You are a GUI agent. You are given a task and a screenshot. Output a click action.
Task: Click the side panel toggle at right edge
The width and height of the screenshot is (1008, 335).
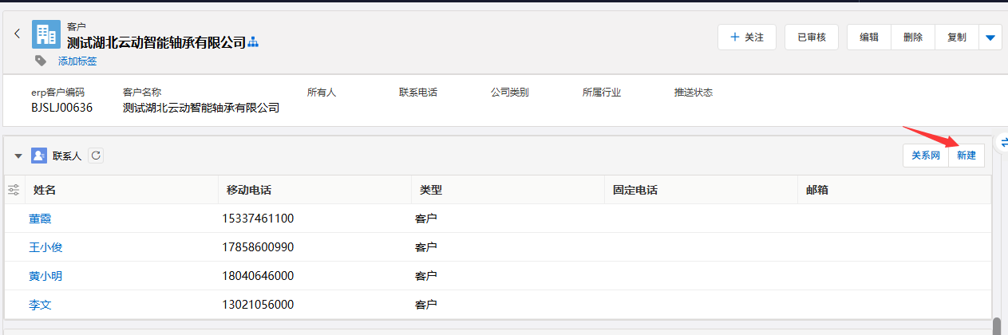click(1002, 142)
